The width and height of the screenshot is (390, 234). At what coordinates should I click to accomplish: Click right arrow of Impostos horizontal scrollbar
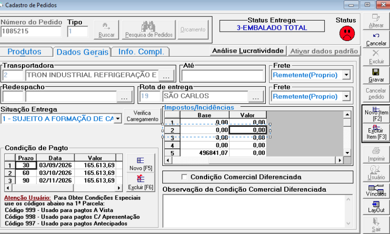click(x=339, y=160)
